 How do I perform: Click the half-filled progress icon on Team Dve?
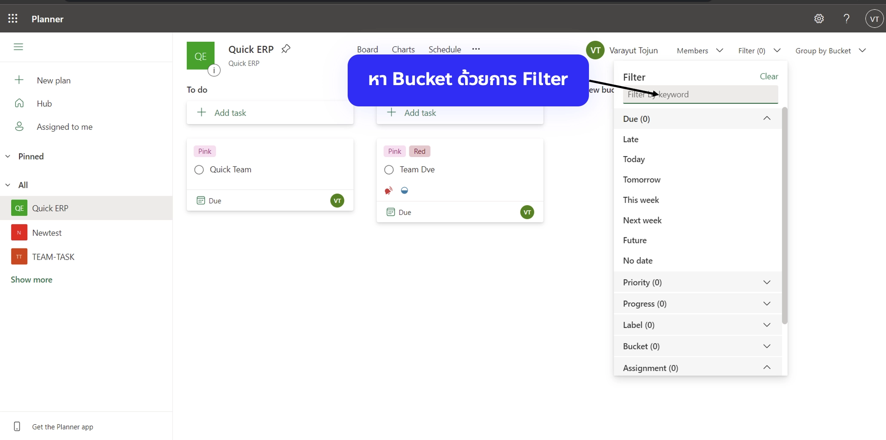click(404, 190)
